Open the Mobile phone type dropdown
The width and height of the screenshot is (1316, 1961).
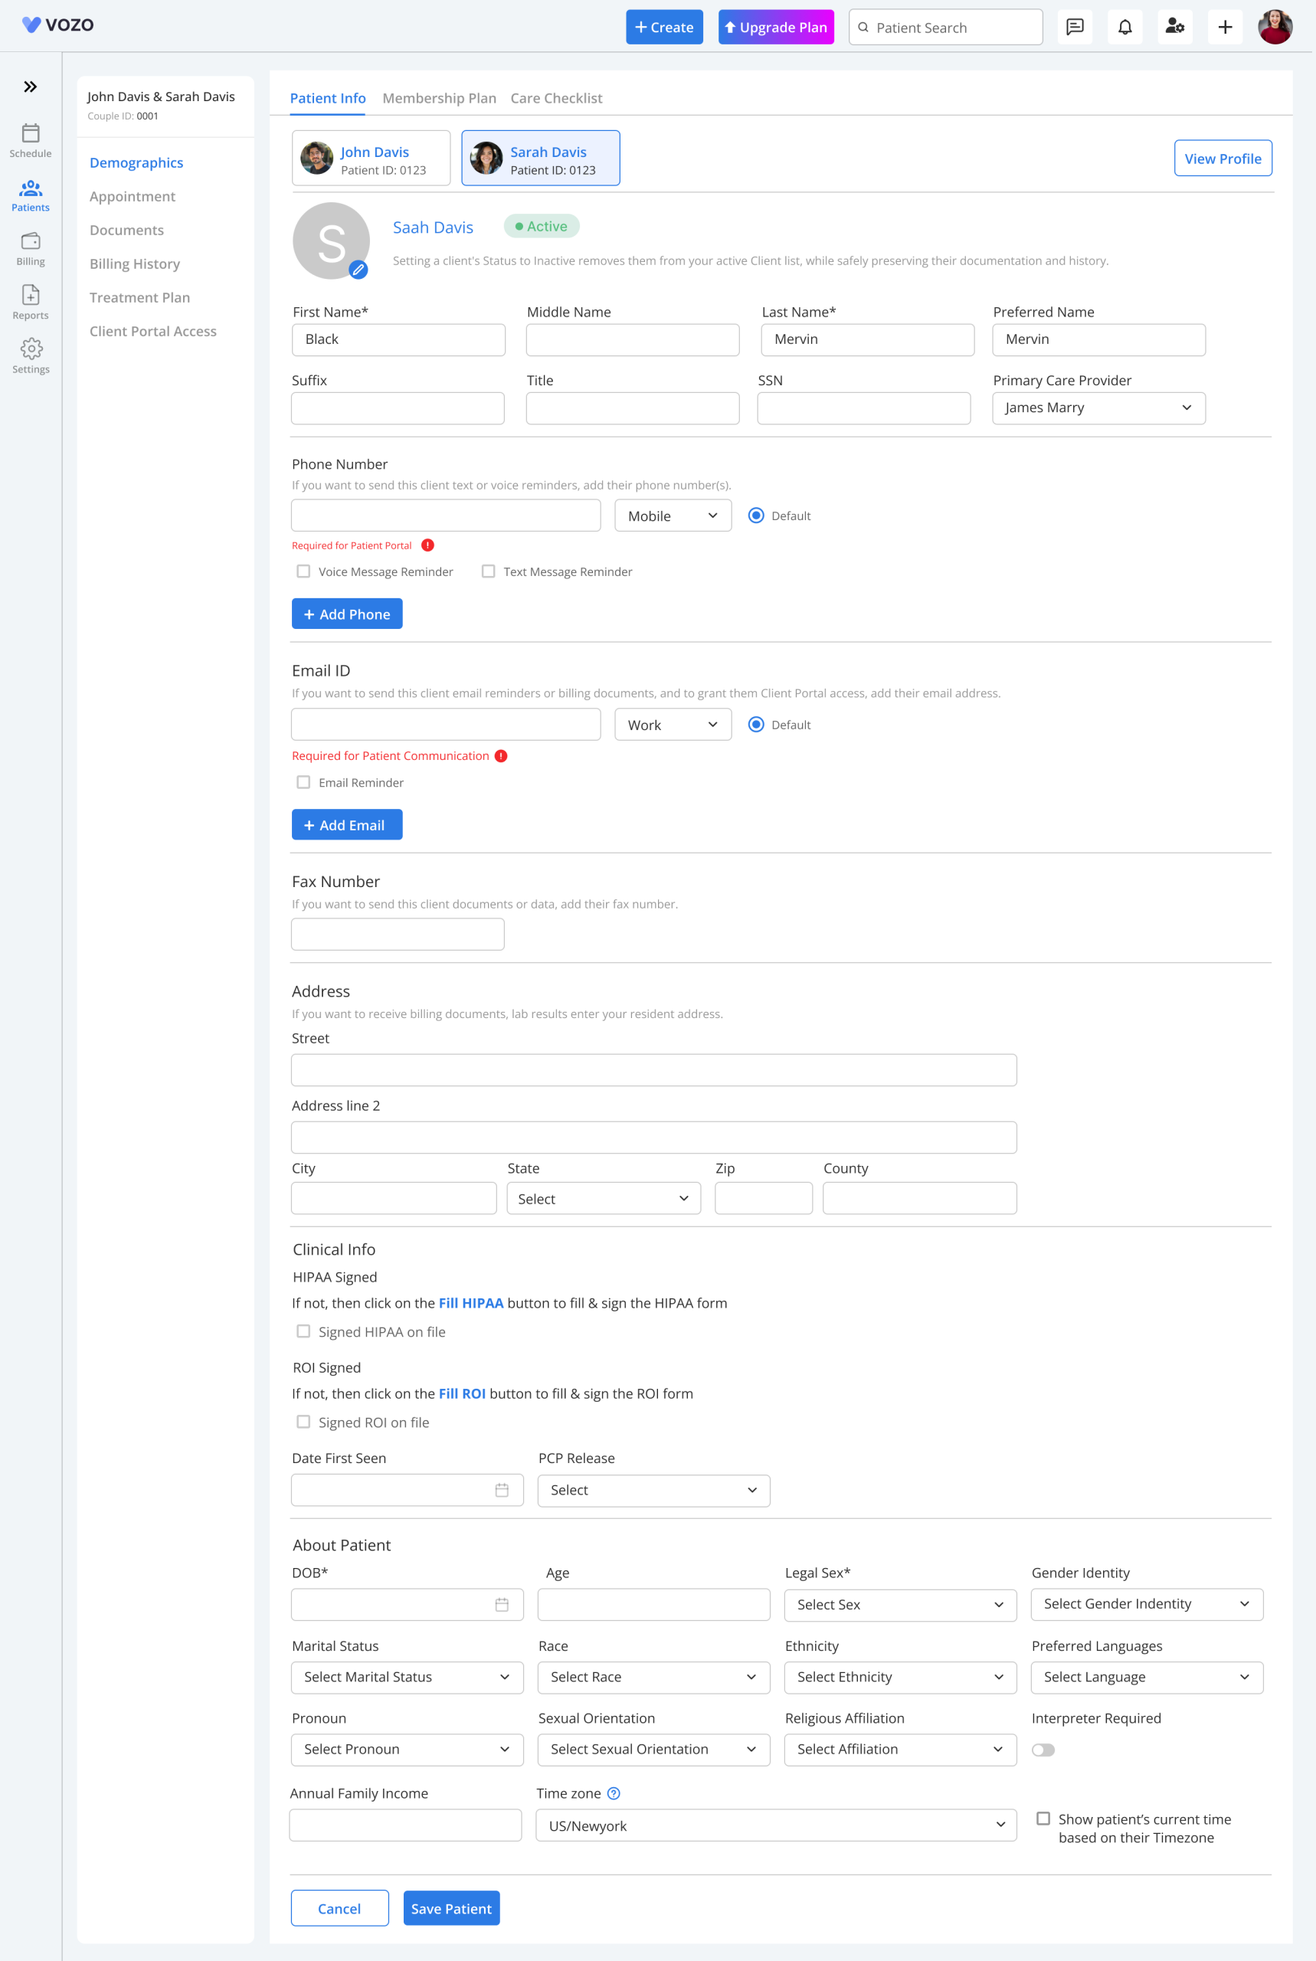click(x=673, y=516)
